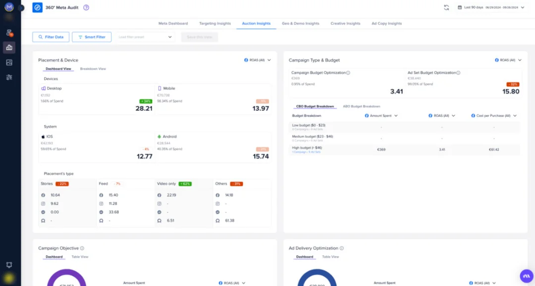Click the Filter Data button
Viewport: 535px width, 286px height.
(x=51, y=37)
